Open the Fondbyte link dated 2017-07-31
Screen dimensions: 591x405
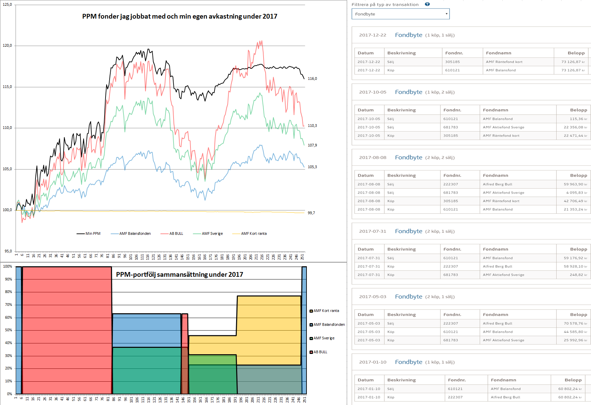click(x=409, y=231)
